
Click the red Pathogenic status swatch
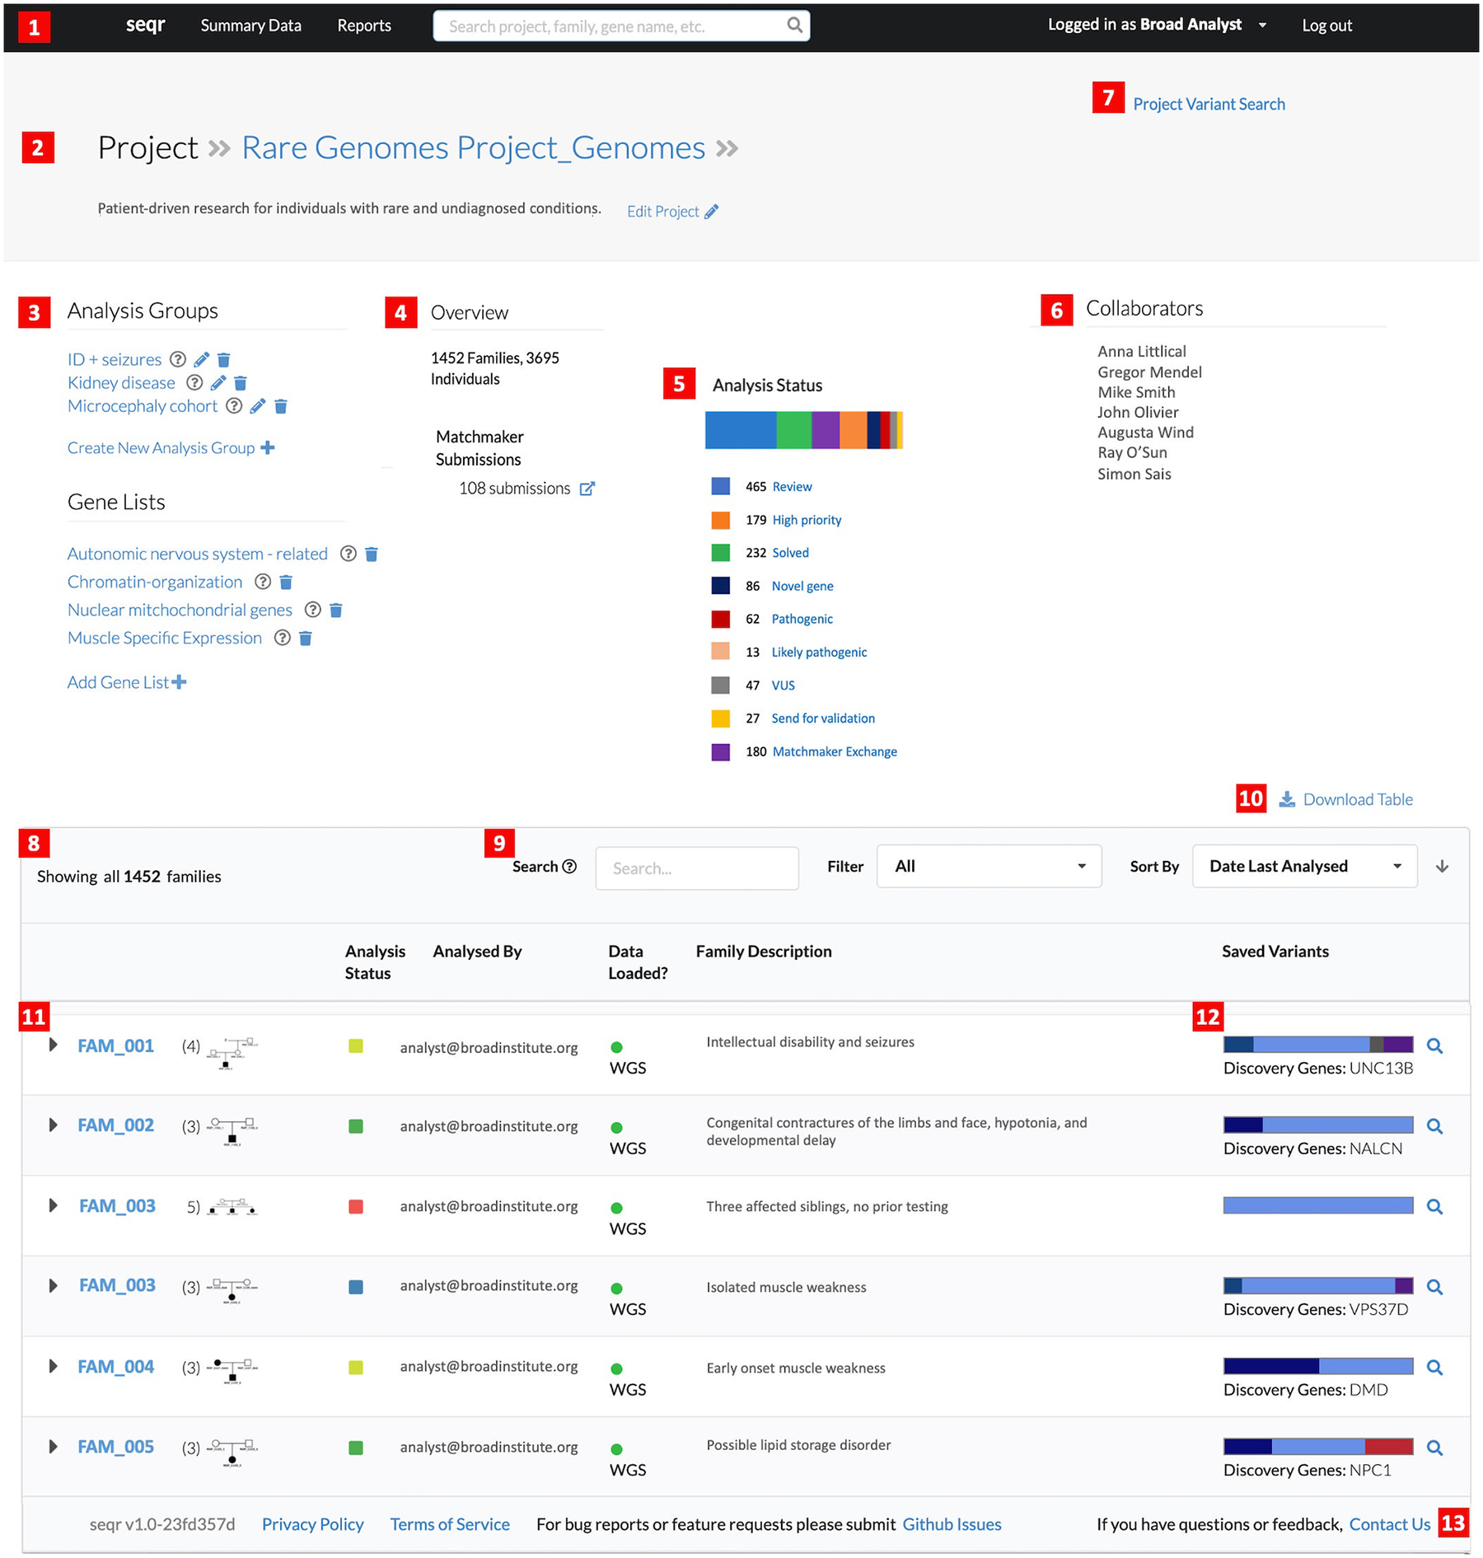pyautogui.click(x=720, y=619)
